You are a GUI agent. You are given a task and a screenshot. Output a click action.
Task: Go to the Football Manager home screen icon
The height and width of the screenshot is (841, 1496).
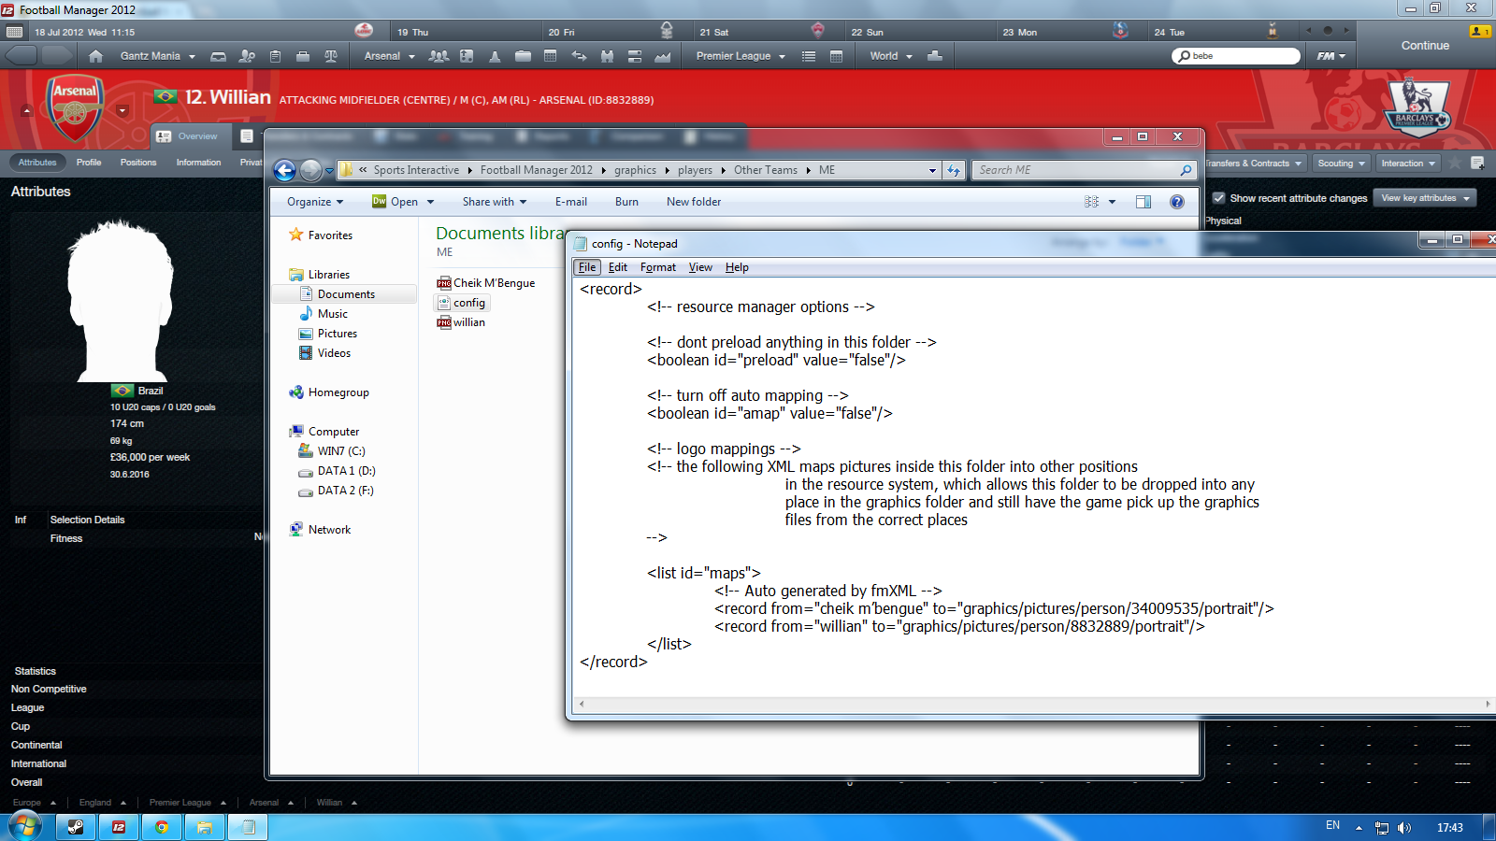point(95,56)
